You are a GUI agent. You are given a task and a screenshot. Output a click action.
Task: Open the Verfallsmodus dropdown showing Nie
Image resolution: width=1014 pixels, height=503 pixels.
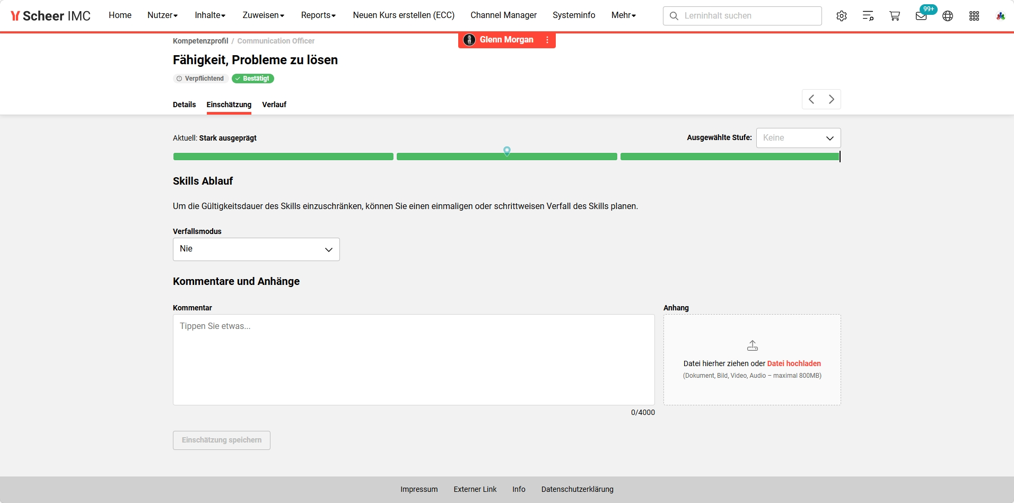coord(256,249)
